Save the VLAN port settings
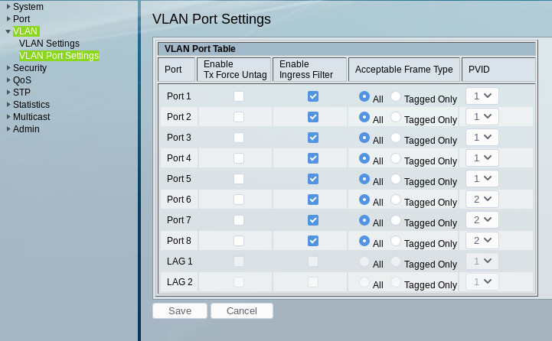The height and width of the screenshot is (341, 552). (x=180, y=311)
